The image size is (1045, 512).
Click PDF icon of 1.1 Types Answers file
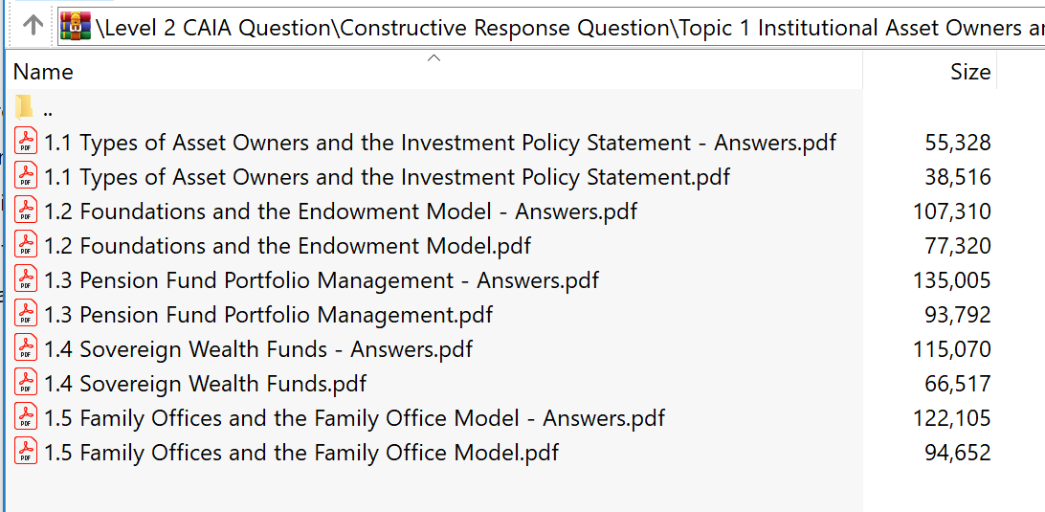(26, 142)
